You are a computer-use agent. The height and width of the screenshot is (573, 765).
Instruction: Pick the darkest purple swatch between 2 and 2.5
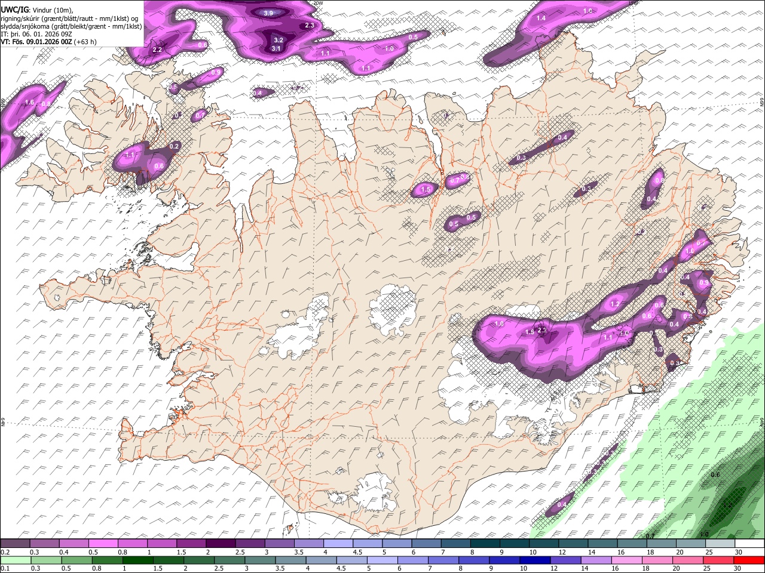point(221,543)
